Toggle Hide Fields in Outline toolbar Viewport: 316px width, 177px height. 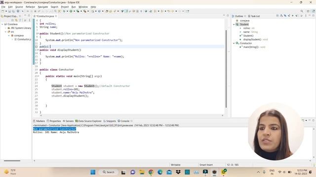tap(285, 16)
